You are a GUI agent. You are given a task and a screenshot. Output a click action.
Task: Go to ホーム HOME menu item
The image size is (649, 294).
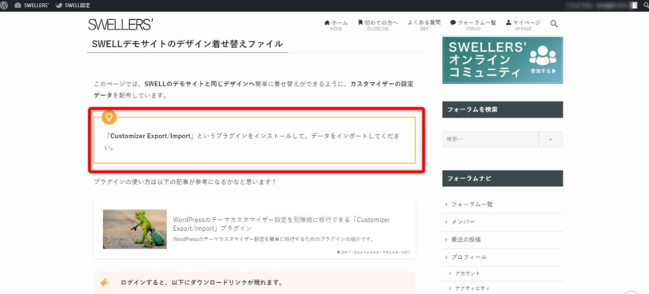tap(336, 26)
